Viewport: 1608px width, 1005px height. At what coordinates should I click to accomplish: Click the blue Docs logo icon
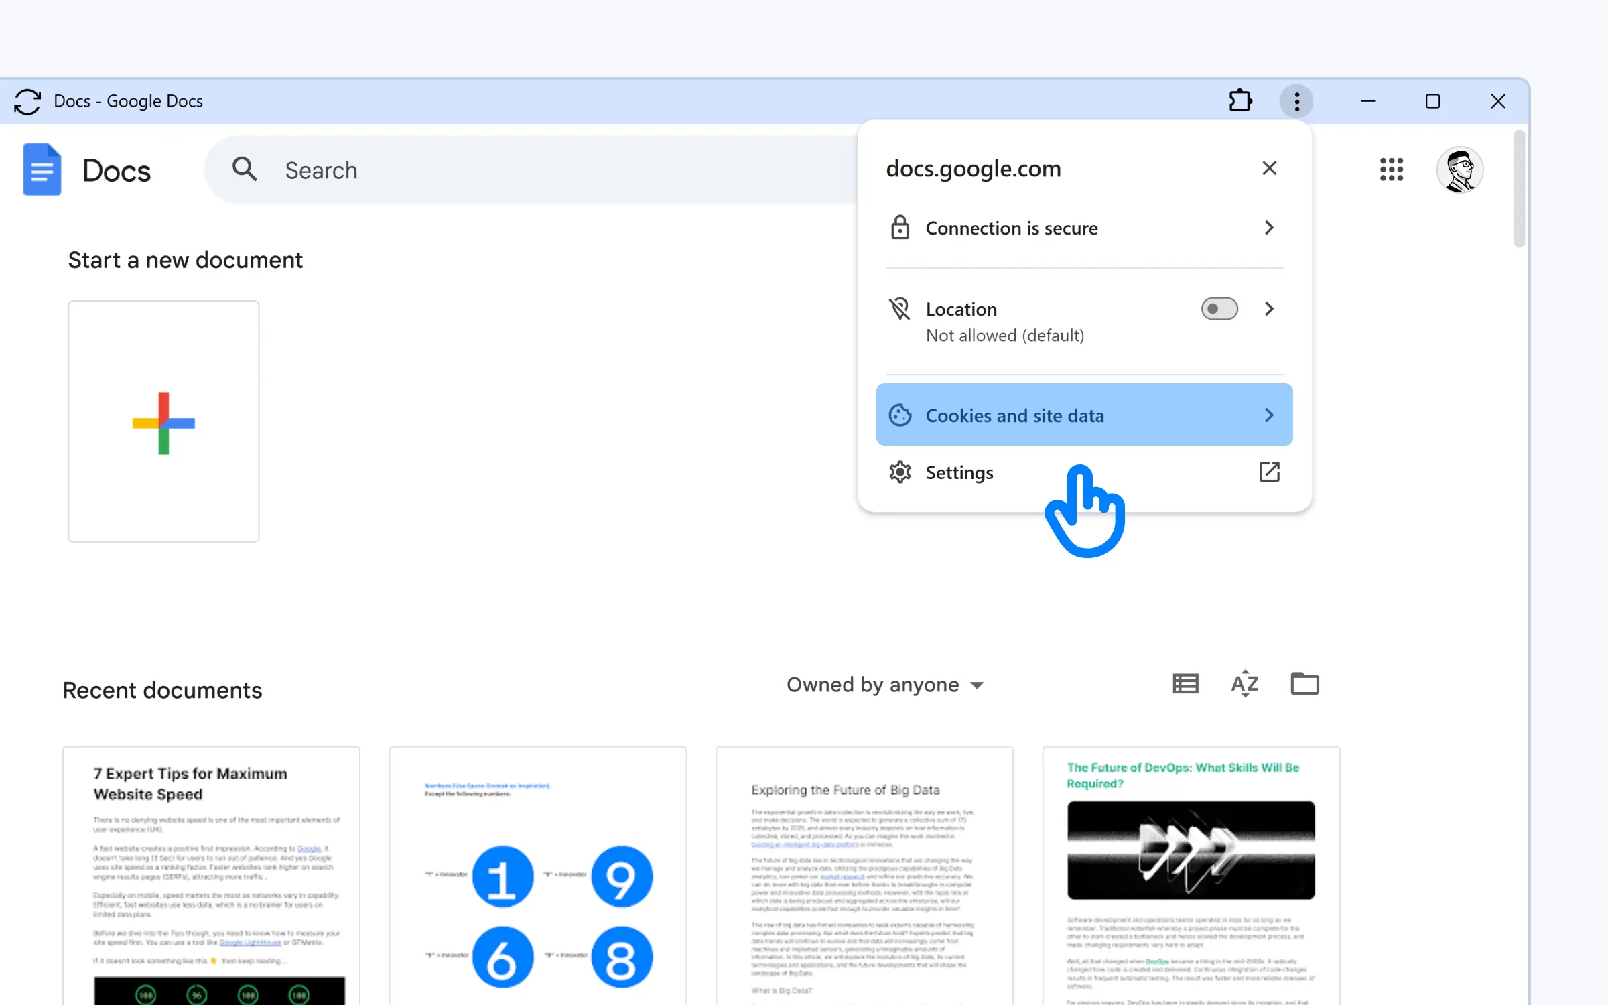click(x=42, y=170)
